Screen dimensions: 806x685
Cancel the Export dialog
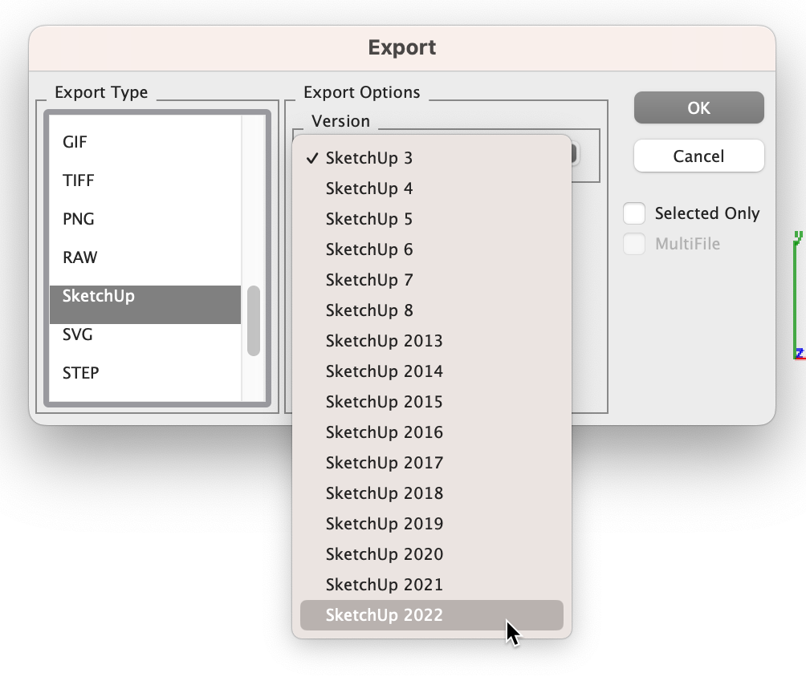tap(698, 156)
